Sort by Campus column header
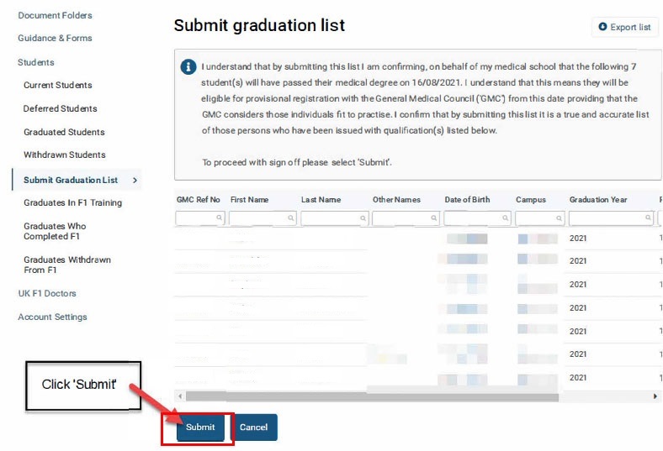This screenshot has width=663, height=451. 531,200
